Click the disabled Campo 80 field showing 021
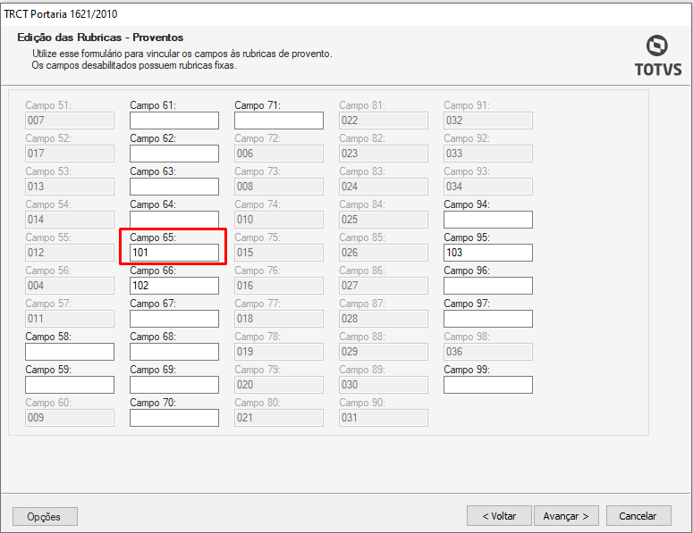The image size is (693, 533). pos(279,419)
